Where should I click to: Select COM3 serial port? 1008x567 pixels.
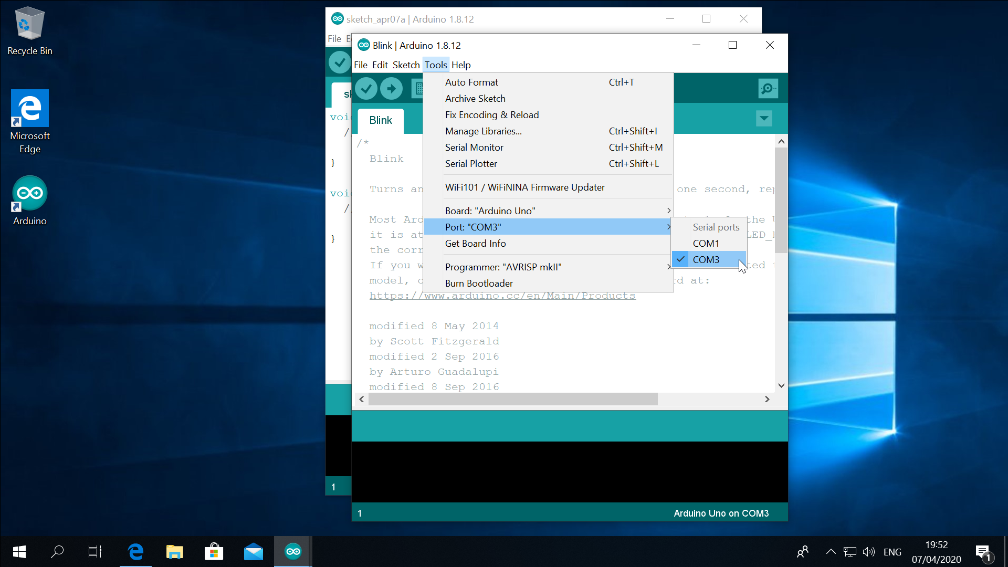click(709, 260)
